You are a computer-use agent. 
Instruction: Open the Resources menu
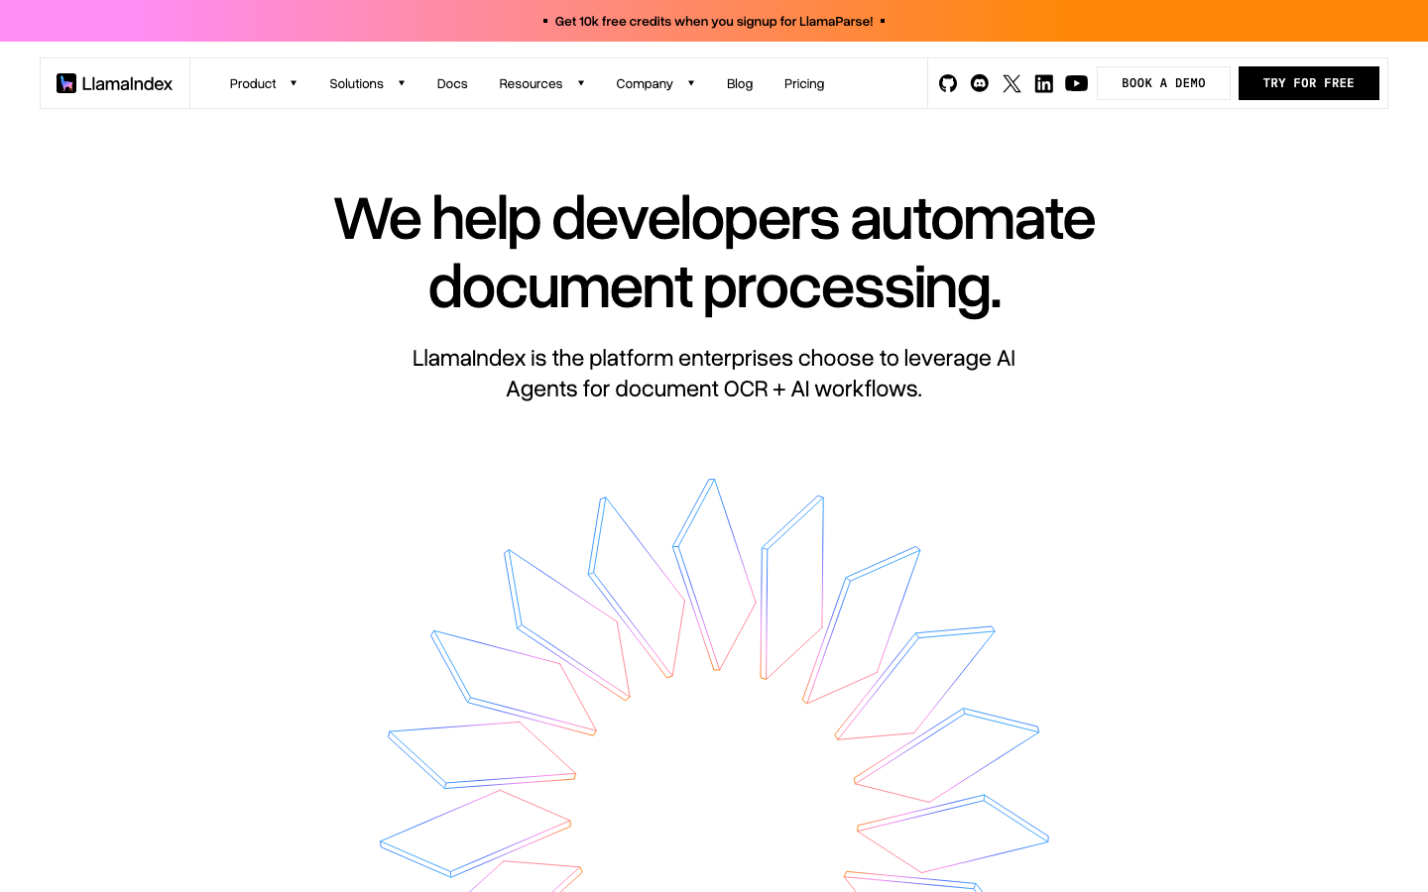coord(531,83)
